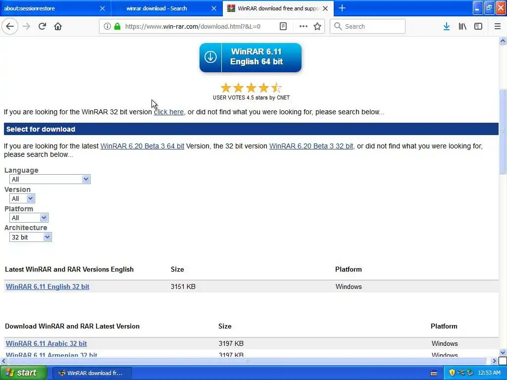Toggle the sidebar icon
The image size is (507, 380).
click(x=478, y=26)
